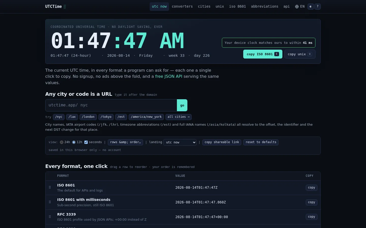Copy the RFC 3339 row value
This screenshot has height=228, width=366.
click(311, 217)
